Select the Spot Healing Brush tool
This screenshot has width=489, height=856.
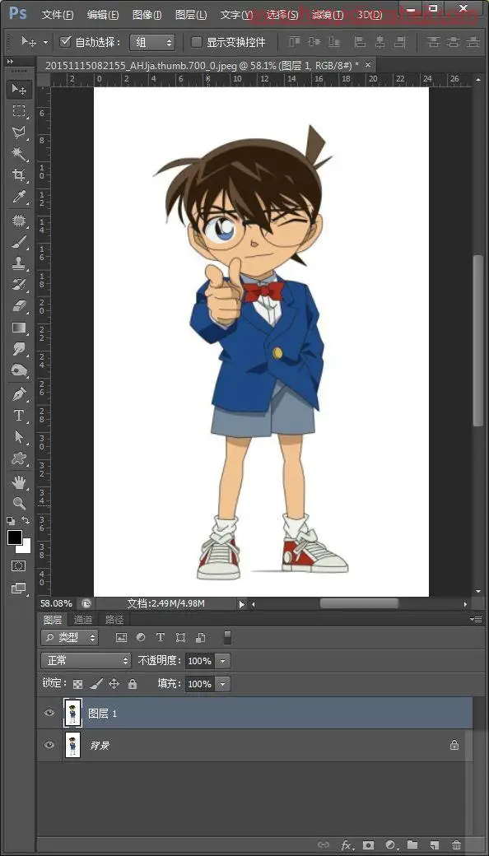click(19, 221)
